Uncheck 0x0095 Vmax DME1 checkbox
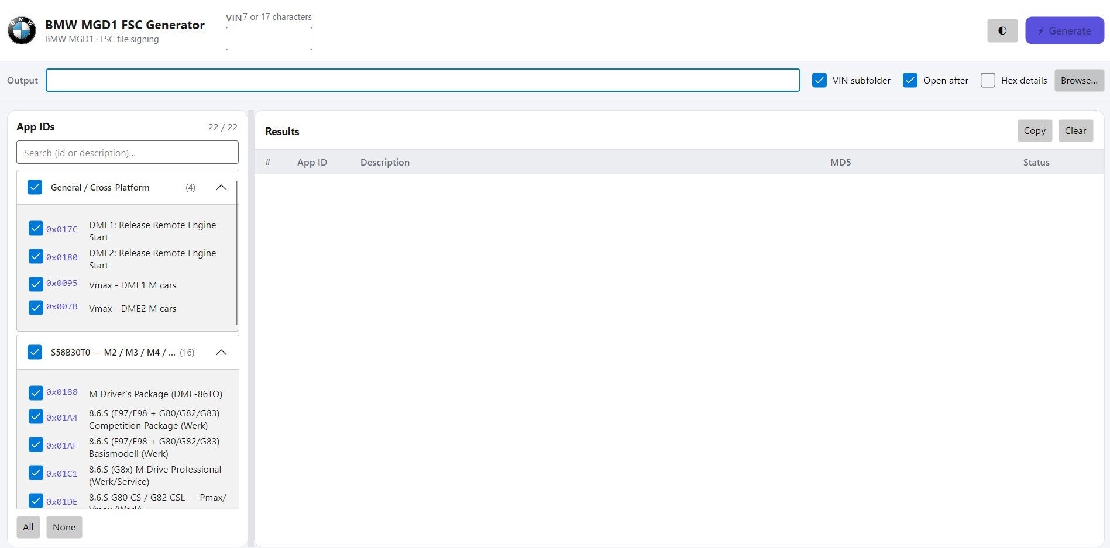 tap(36, 284)
